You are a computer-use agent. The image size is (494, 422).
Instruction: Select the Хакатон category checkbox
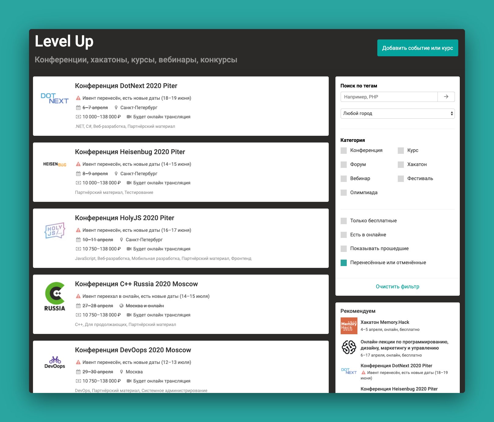[401, 165]
